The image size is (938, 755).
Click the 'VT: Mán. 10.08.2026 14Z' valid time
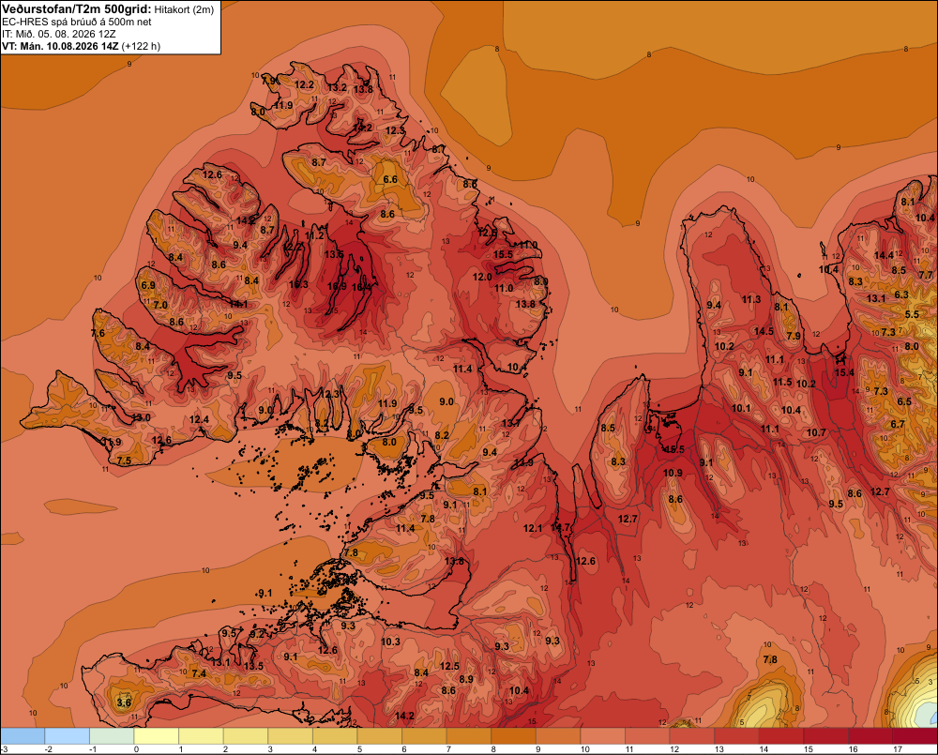point(60,46)
